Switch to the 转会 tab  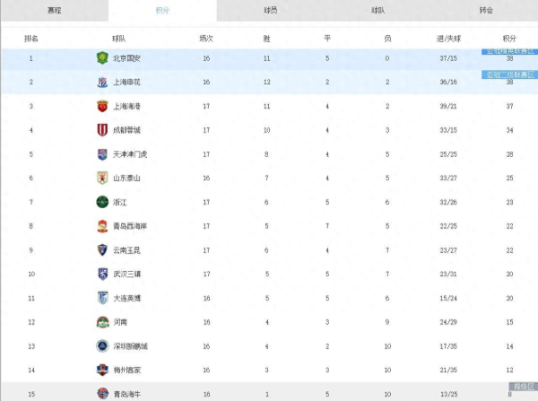tap(486, 10)
